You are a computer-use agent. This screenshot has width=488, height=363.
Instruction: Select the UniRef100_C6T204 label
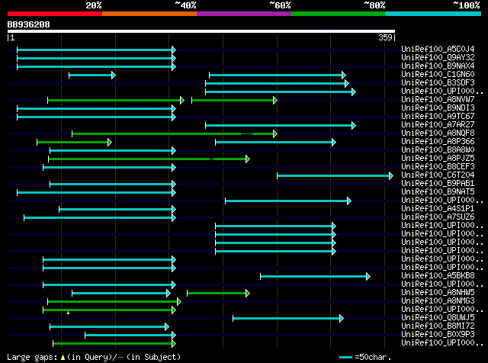(438, 175)
